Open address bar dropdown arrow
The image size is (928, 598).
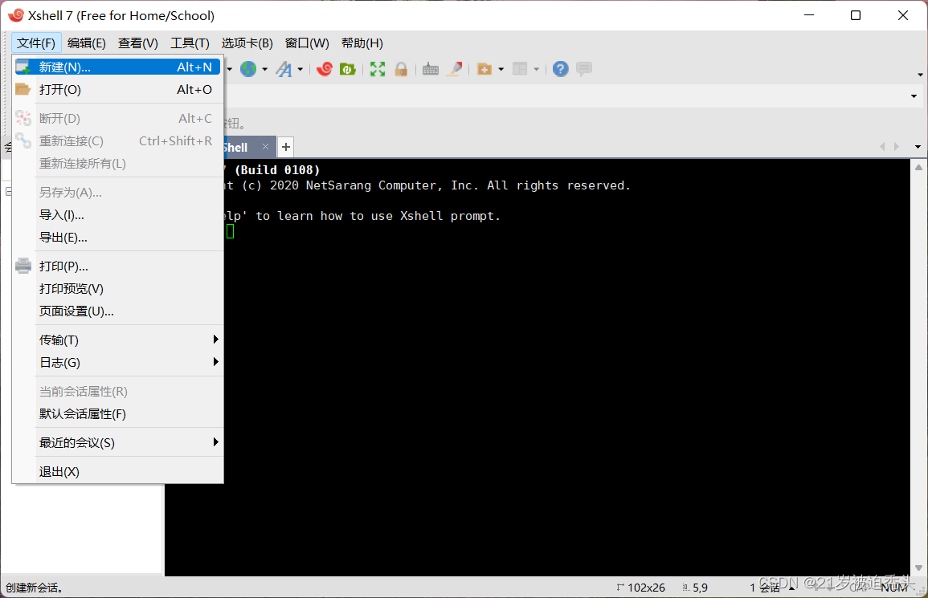[x=914, y=96]
